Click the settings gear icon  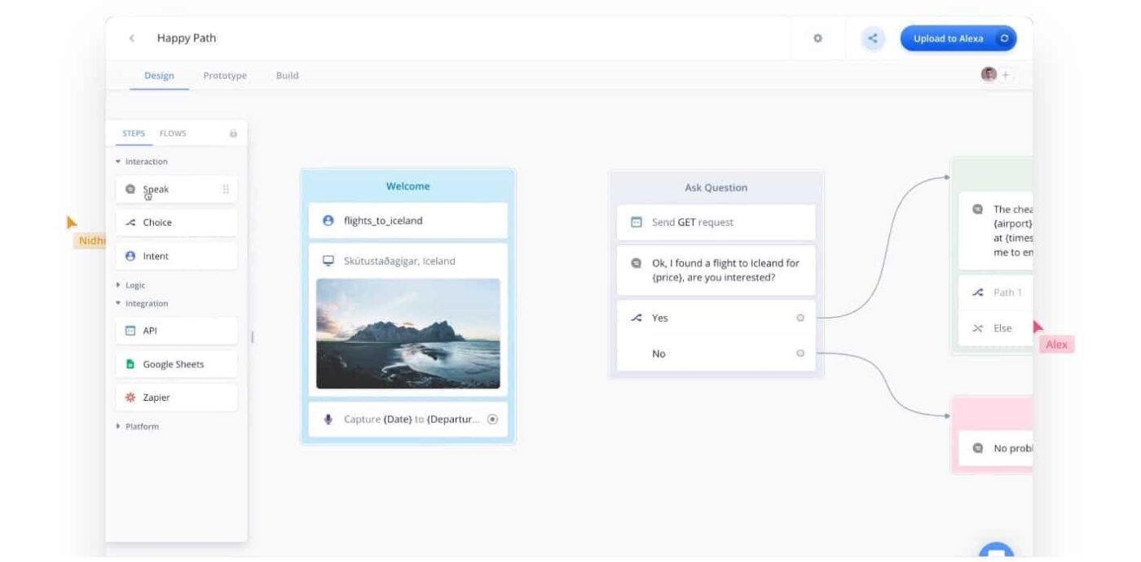(817, 38)
